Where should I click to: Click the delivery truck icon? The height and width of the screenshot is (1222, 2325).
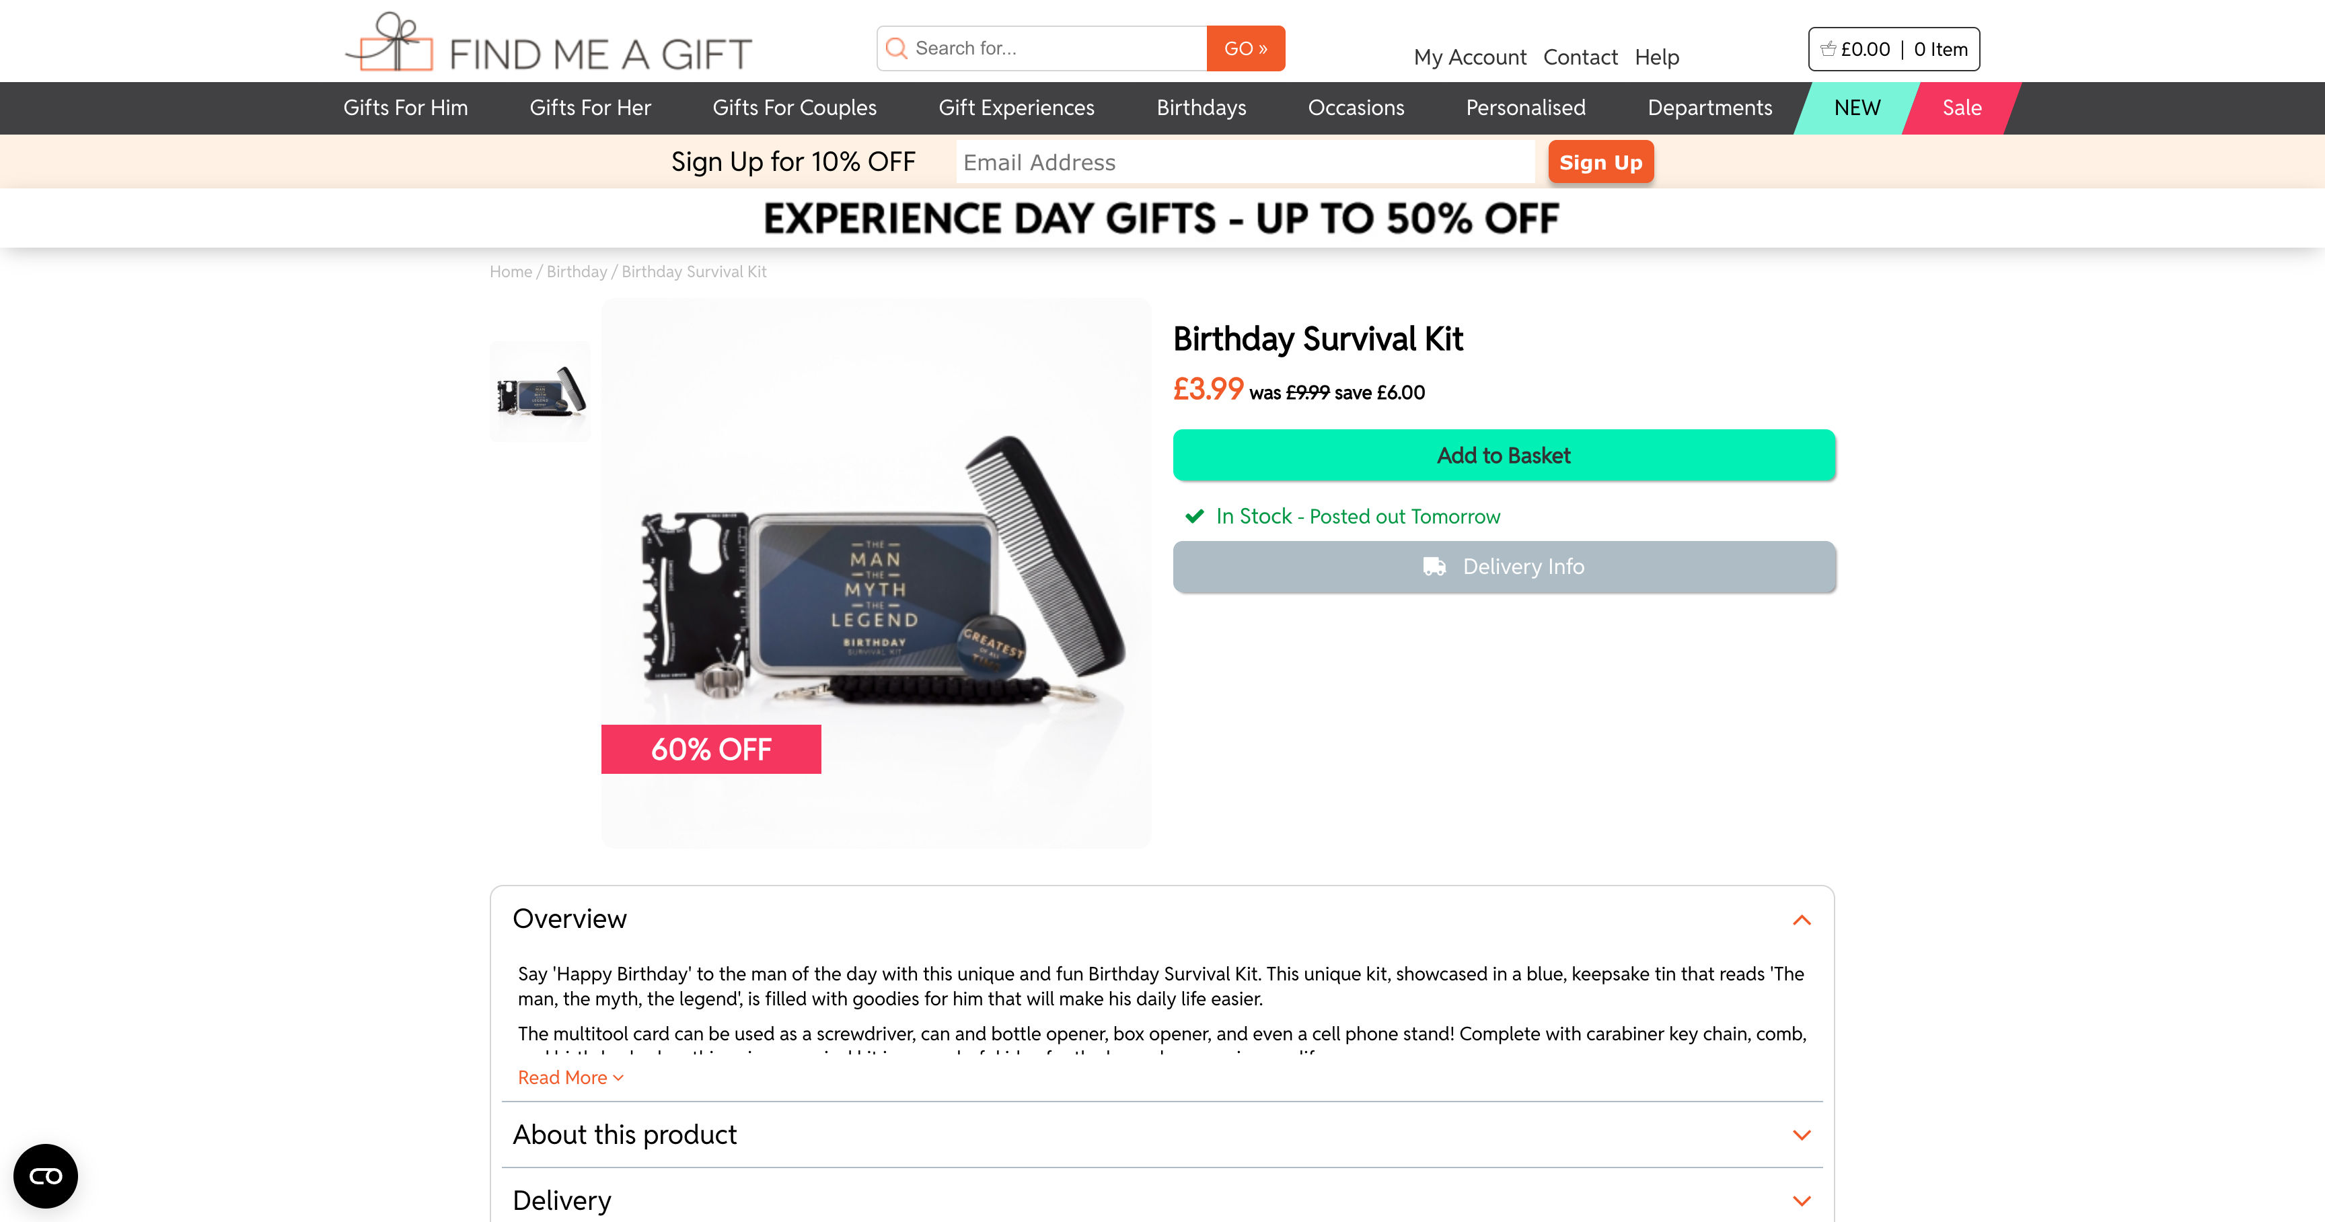(1434, 567)
